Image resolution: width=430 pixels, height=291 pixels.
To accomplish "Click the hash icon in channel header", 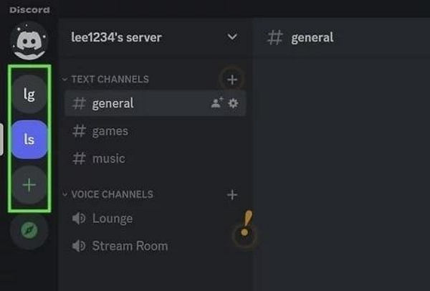I will pos(274,37).
